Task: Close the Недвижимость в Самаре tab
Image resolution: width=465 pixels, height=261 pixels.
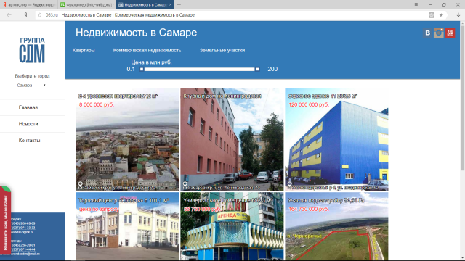Action: click(x=170, y=5)
